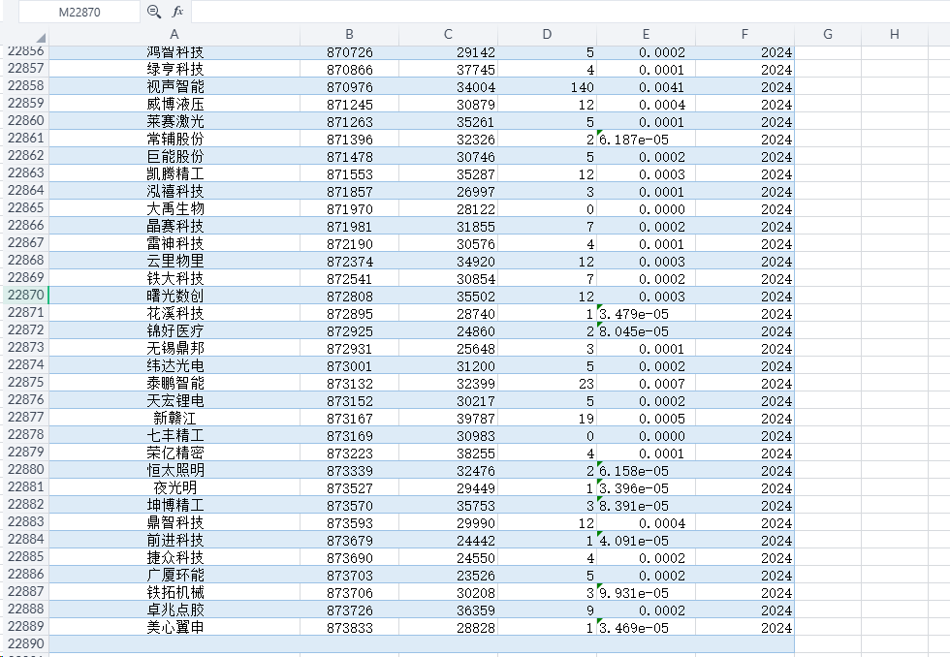Click the Name Box showing M22870

pos(79,12)
